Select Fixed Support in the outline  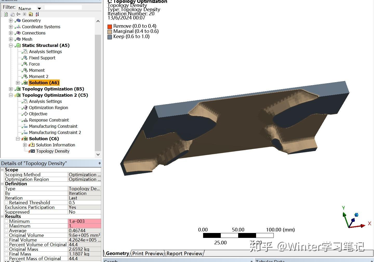42,58
